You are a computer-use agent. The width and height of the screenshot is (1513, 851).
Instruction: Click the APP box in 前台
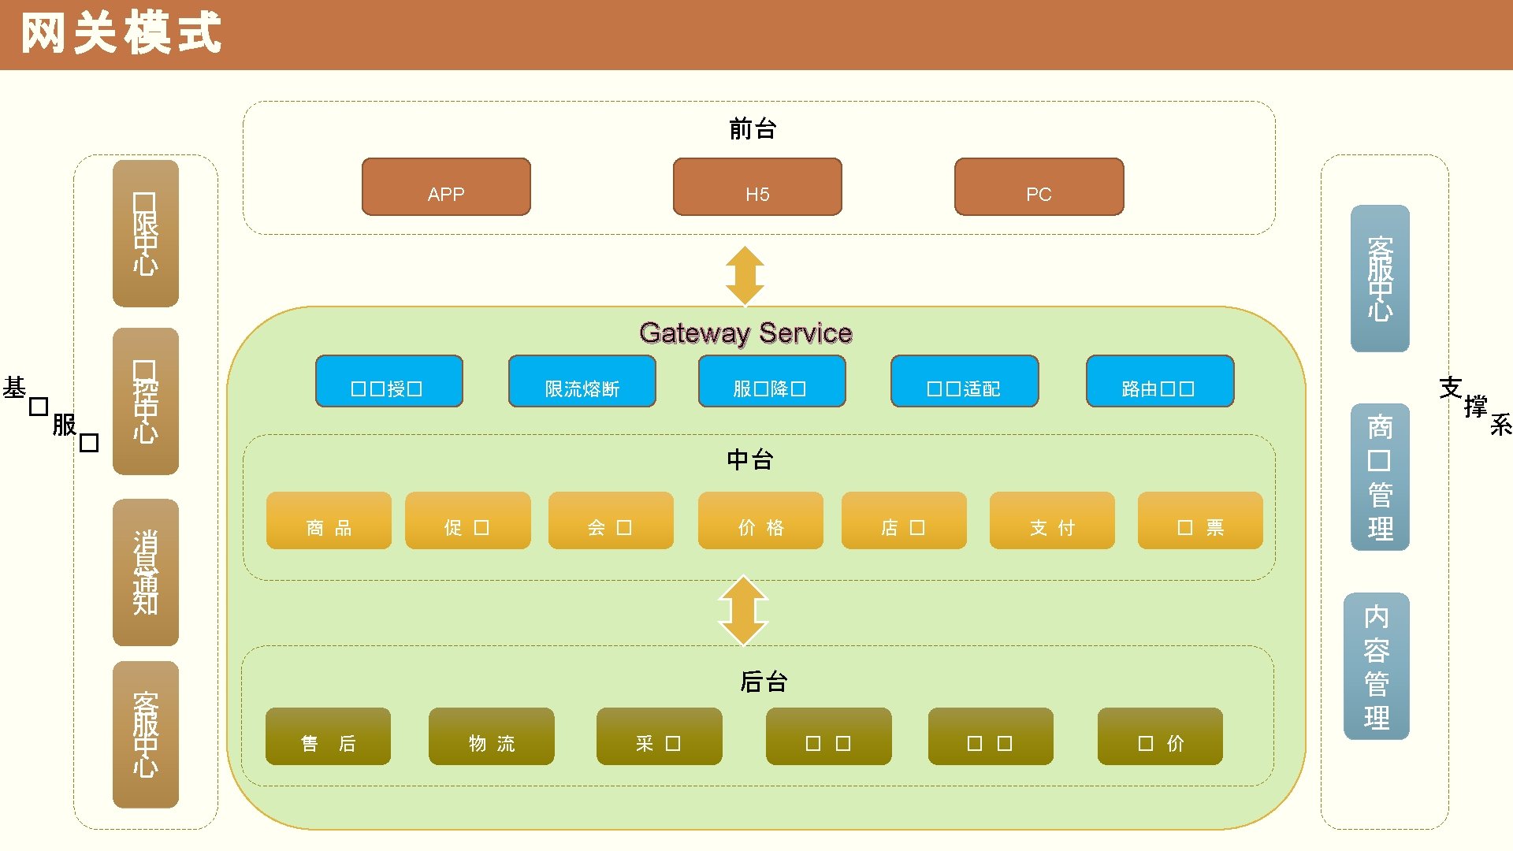446,187
